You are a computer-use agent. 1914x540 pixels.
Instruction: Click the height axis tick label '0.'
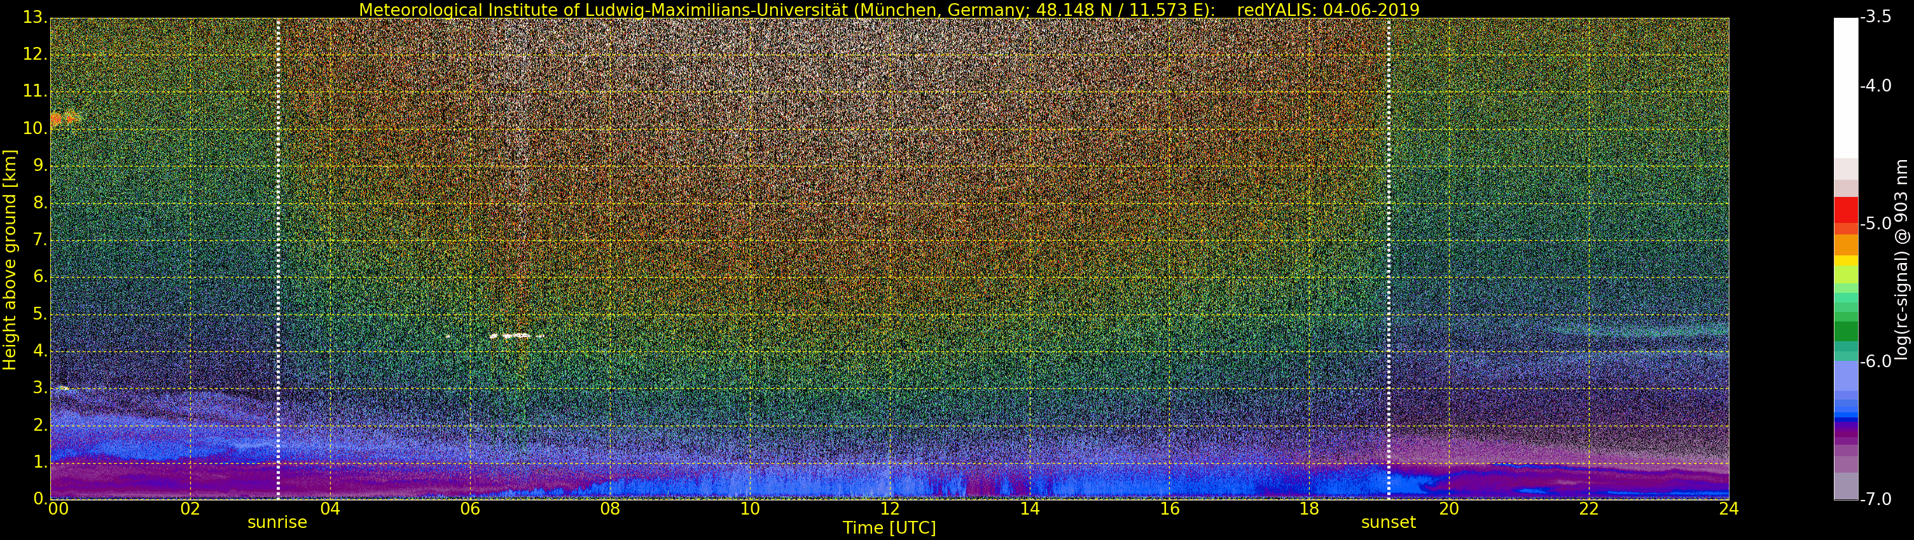pyautogui.click(x=39, y=499)
